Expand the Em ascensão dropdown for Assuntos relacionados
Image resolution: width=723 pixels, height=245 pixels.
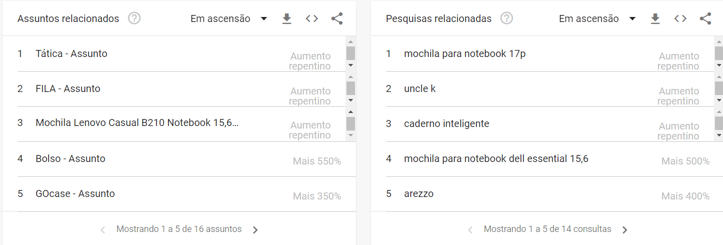229,19
